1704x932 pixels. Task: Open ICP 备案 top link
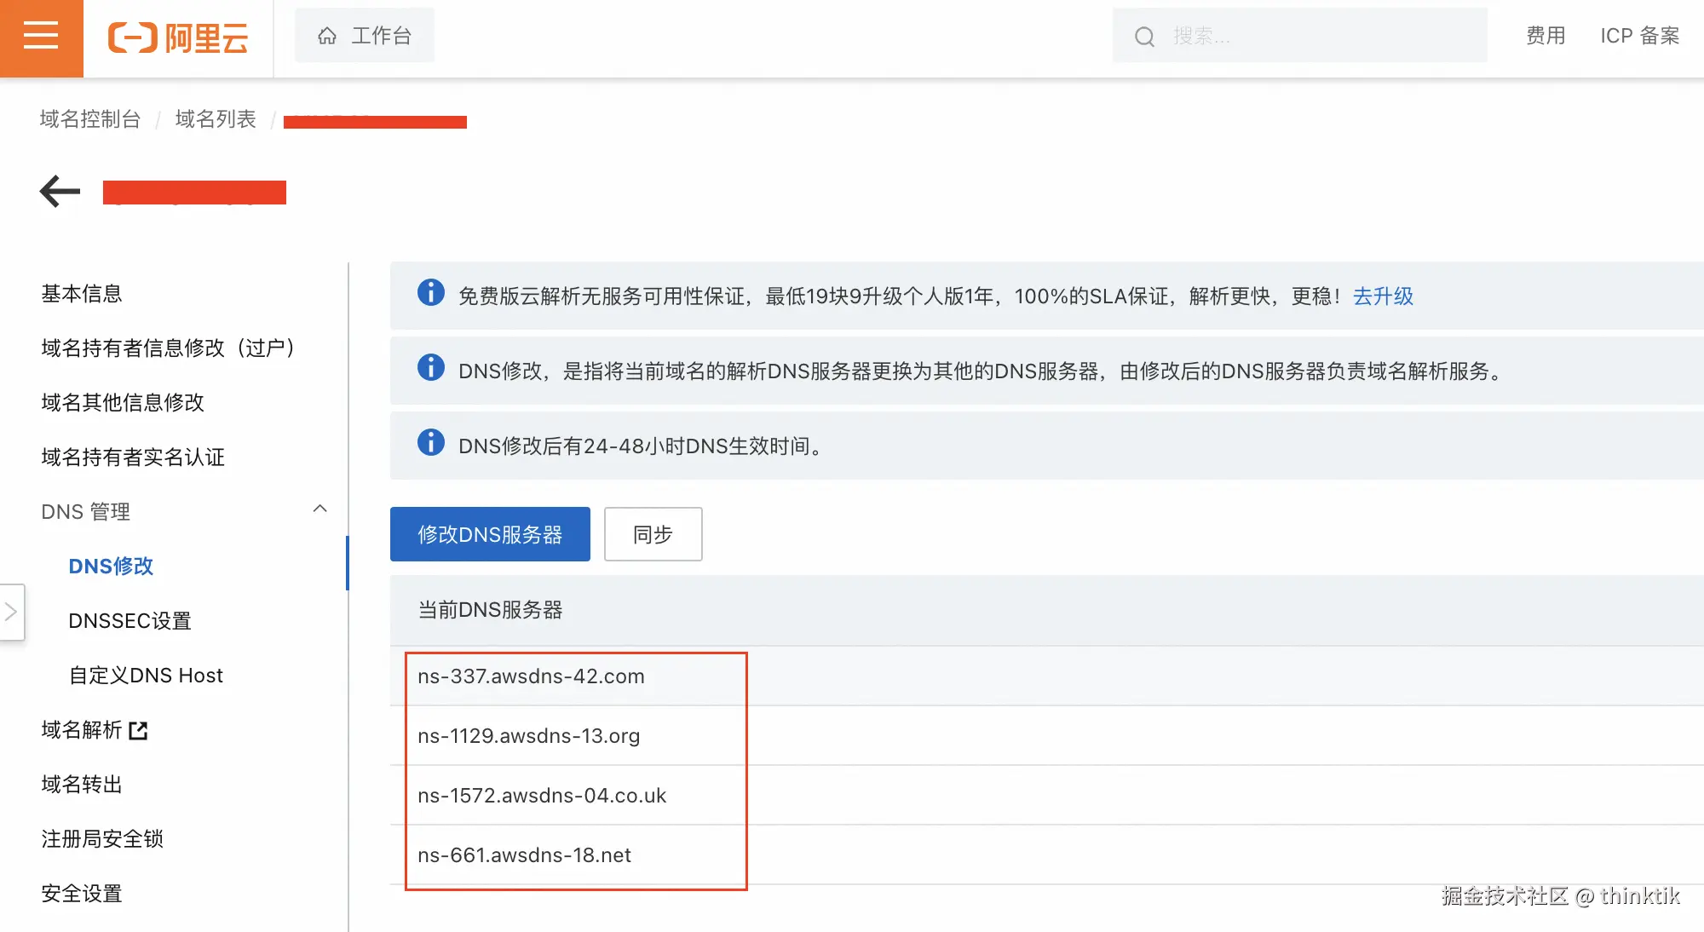(x=1639, y=36)
